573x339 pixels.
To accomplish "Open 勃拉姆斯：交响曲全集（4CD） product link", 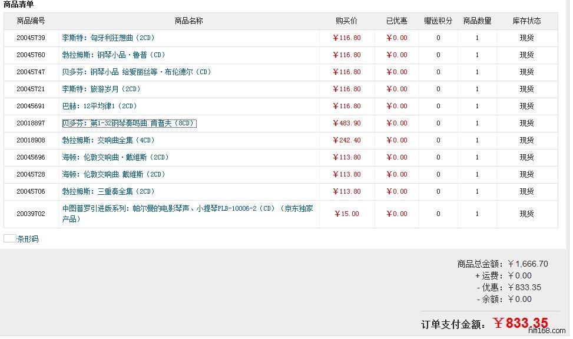I will pos(108,140).
